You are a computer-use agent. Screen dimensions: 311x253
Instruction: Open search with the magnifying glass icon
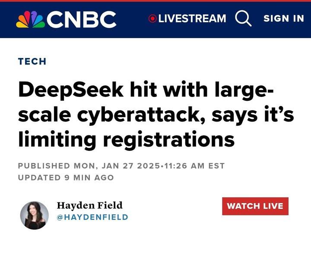tap(243, 18)
